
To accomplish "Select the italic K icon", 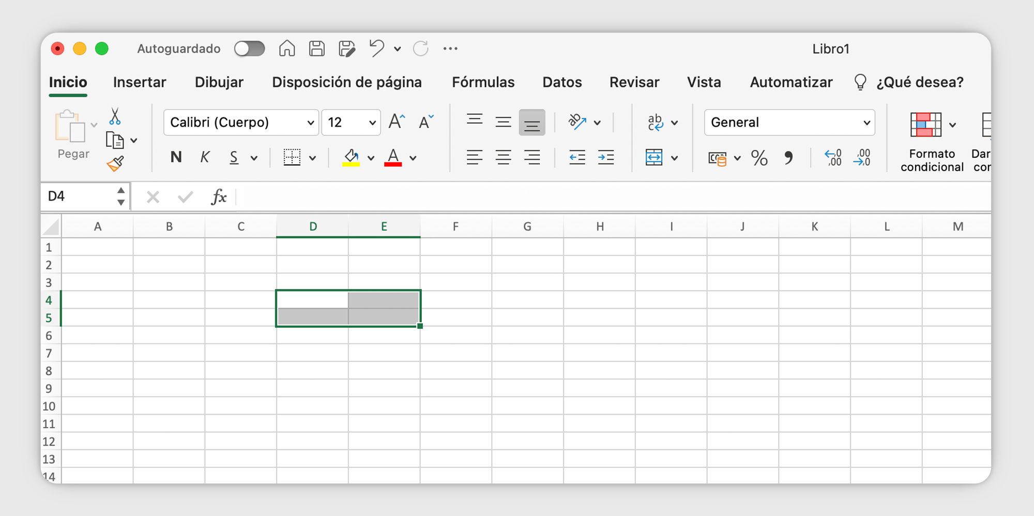I will tap(205, 158).
